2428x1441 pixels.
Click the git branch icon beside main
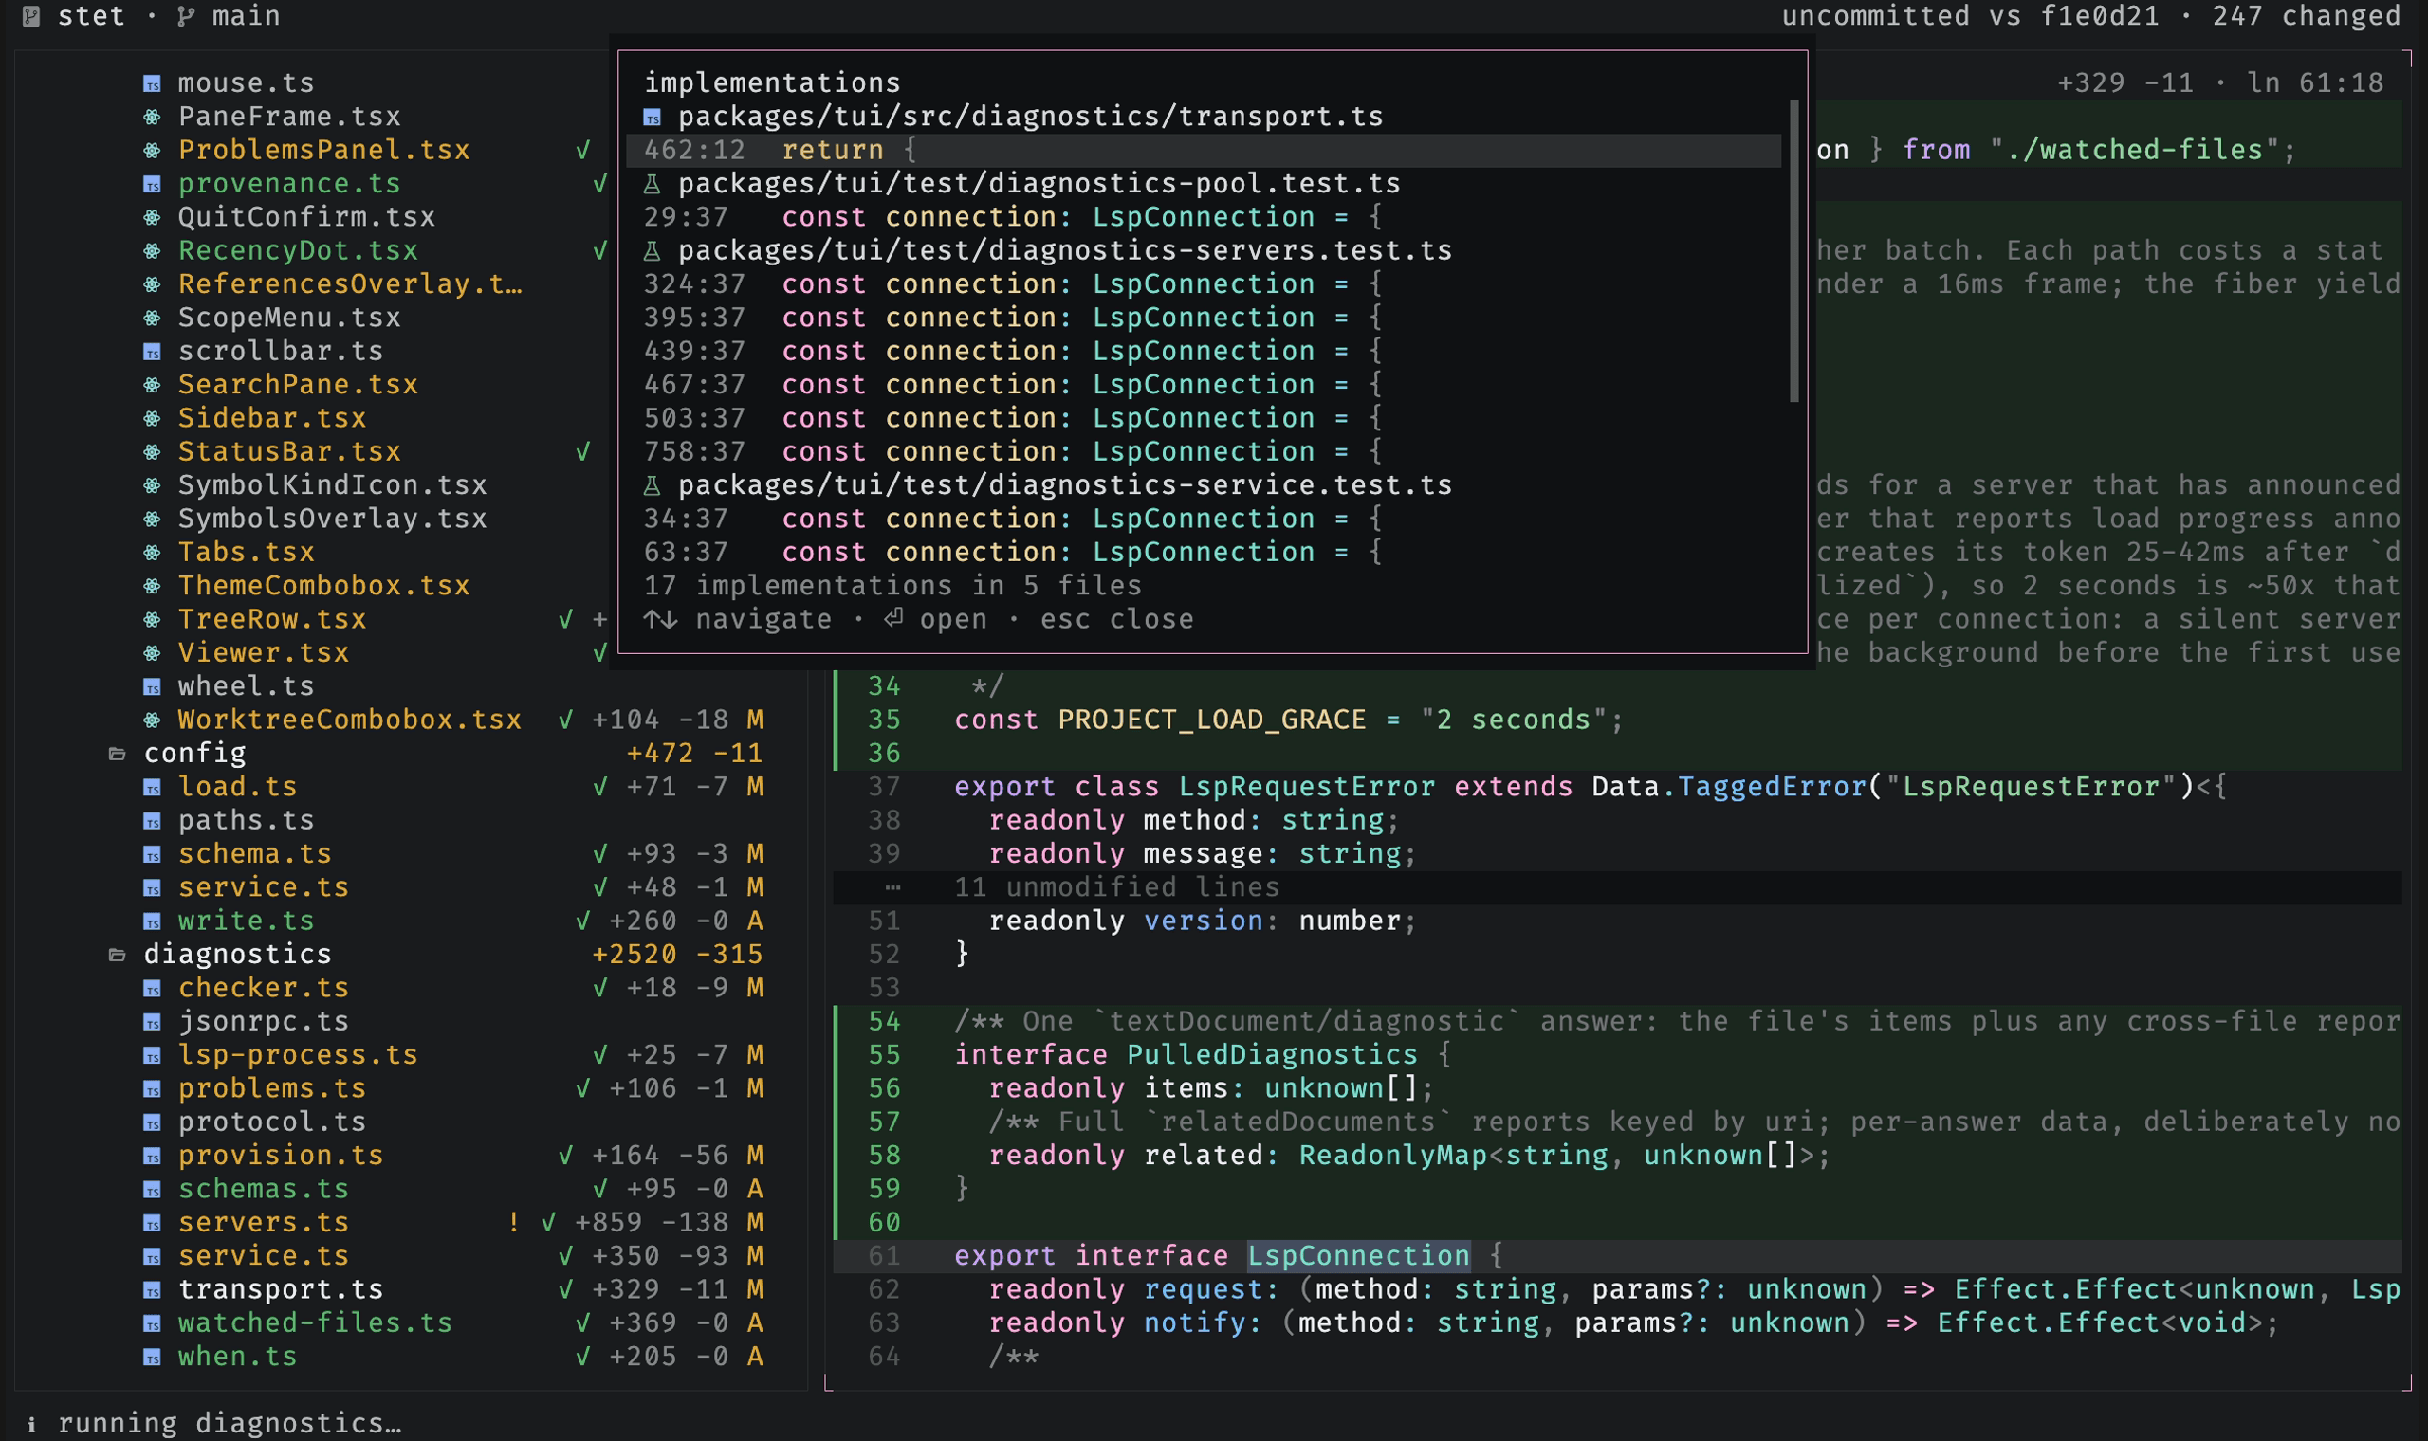(186, 16)
